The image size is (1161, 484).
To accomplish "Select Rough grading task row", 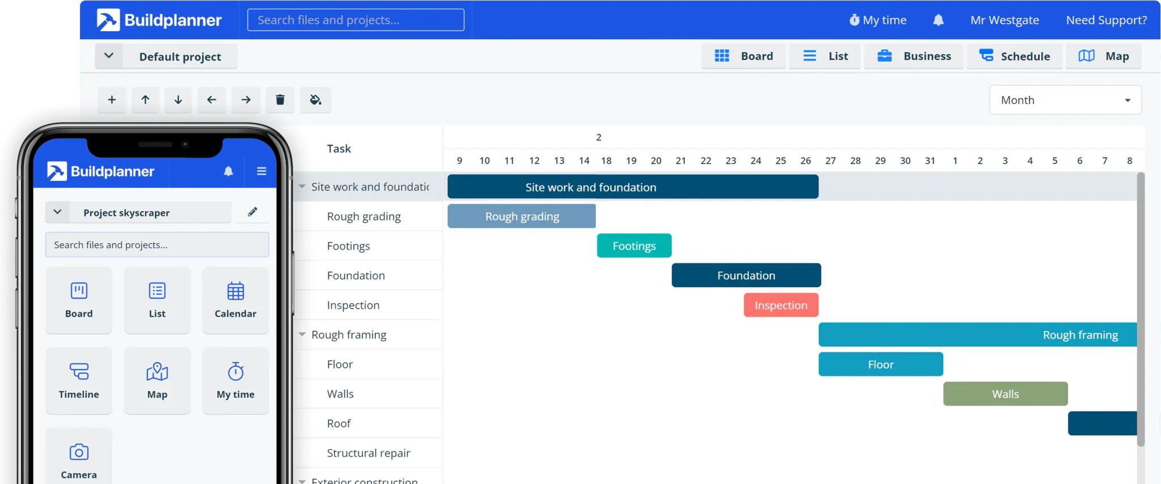I will click(x=368, y=216).
